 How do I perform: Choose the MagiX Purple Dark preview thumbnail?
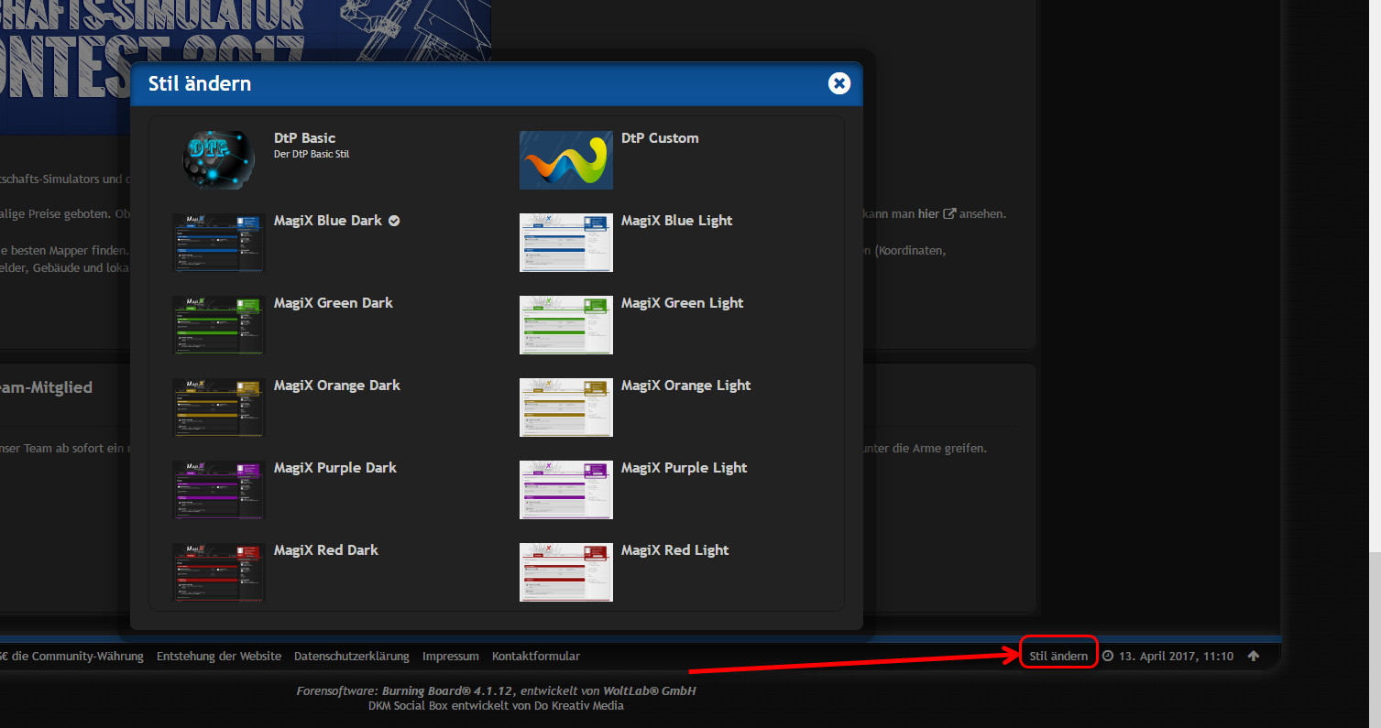218,489
